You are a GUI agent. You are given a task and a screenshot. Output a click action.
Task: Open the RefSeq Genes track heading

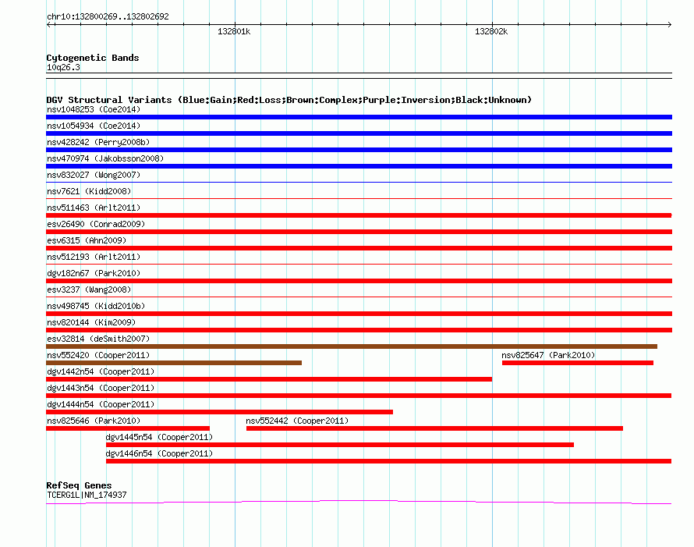click(x=79, y=485)
